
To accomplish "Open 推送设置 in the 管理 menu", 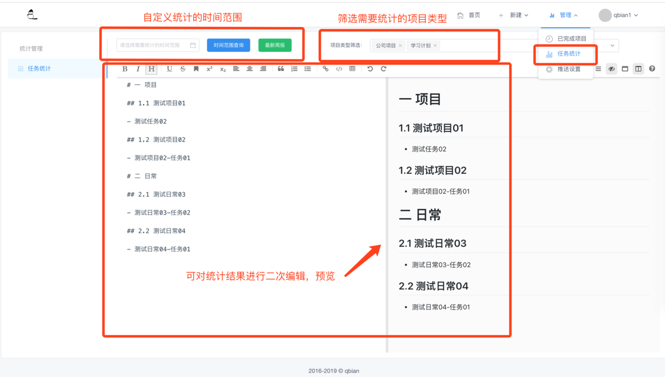I will point(563,69).
